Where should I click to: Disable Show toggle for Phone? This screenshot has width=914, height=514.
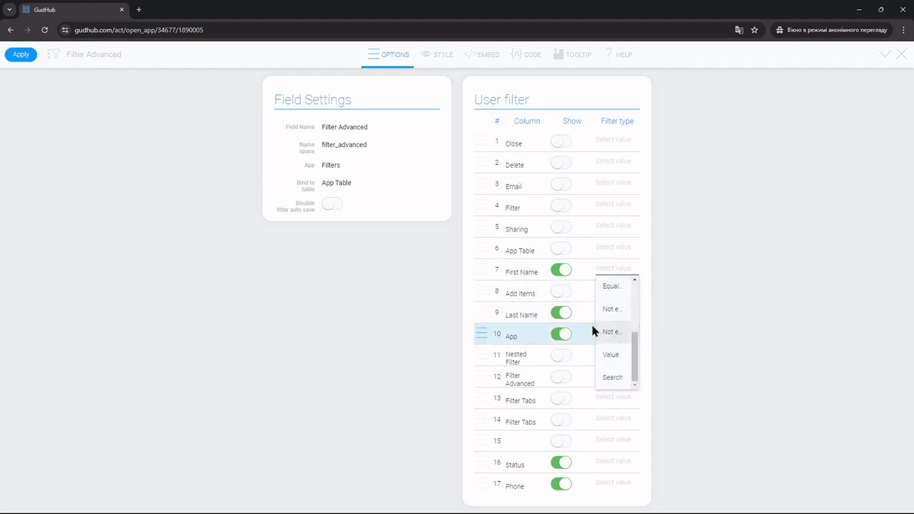(x=561, y=484)
